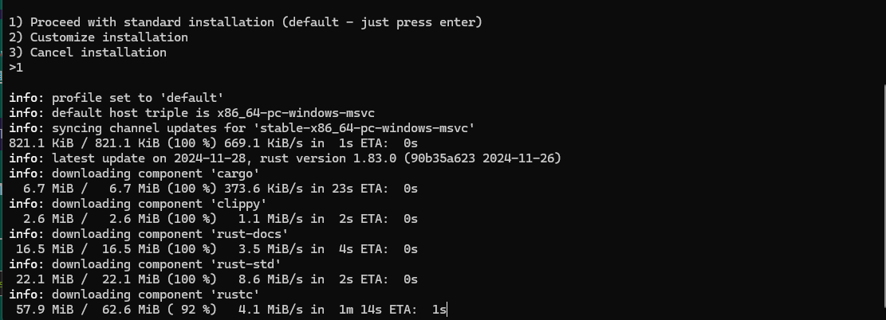
Task: Click the 22.1 MiB rust-std progress line
Action: (x=217, y=279)
